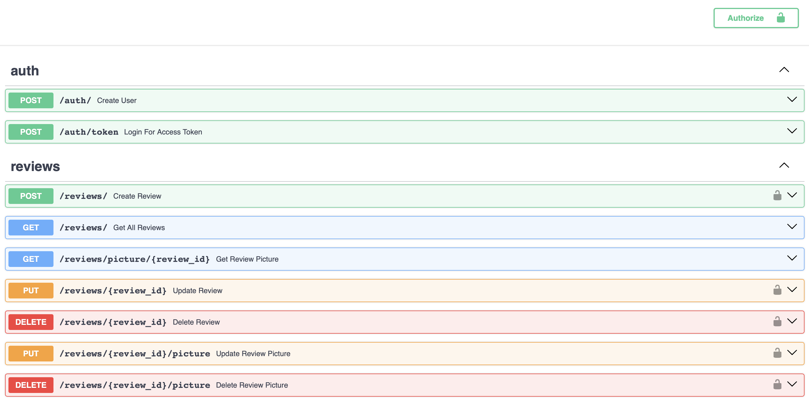The width and height of the screenshot is (809, 409).
Task: Click lock icon on Delete Review Picture
Action: coord(777,384)
